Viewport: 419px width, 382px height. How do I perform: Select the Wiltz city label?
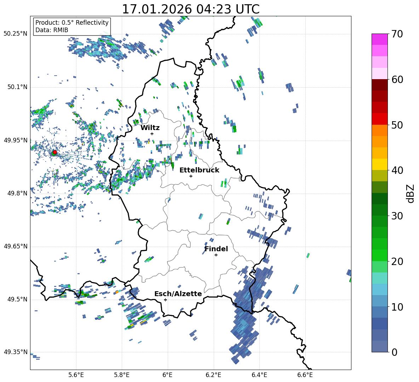(150, 128)
